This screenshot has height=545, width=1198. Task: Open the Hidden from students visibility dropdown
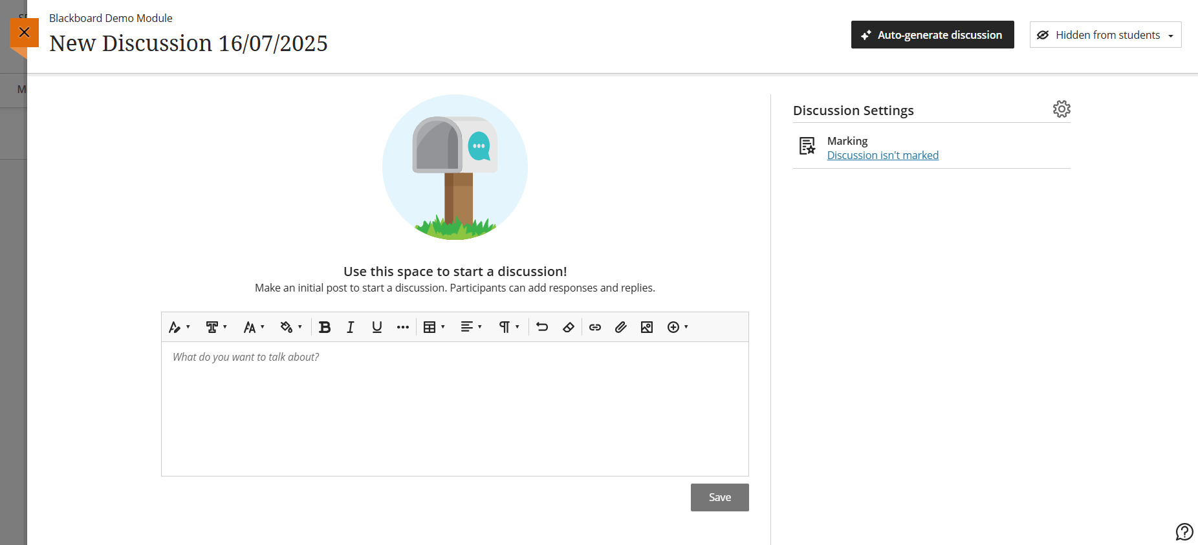coord(1105,35)
